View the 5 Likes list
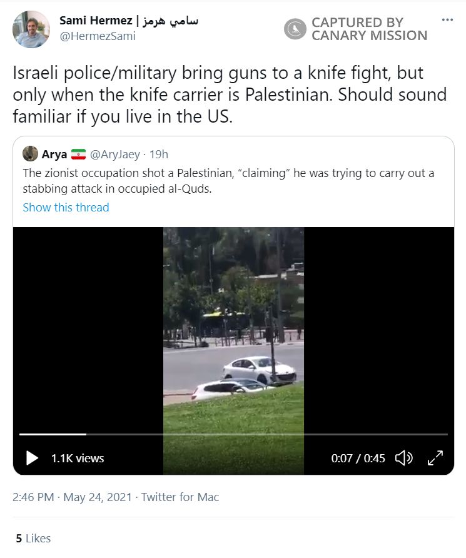 coord(33,538)
